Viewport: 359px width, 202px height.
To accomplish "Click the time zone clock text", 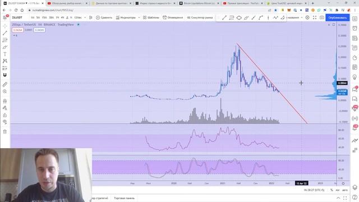I will [x=314, y=190].
